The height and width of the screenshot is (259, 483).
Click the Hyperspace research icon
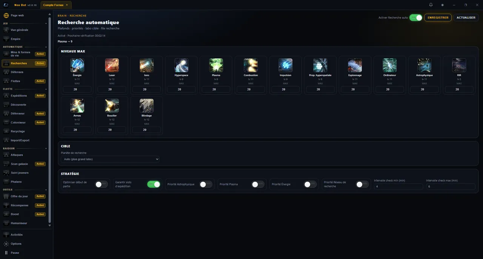[181, 65]
